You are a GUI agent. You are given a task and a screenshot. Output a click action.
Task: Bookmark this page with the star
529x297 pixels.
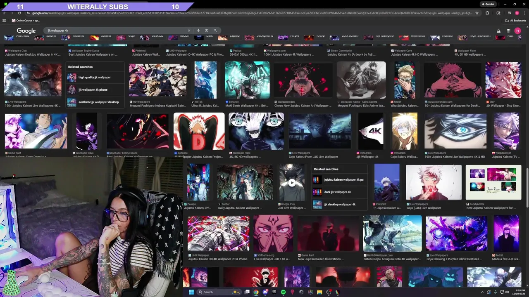[477, 13]
